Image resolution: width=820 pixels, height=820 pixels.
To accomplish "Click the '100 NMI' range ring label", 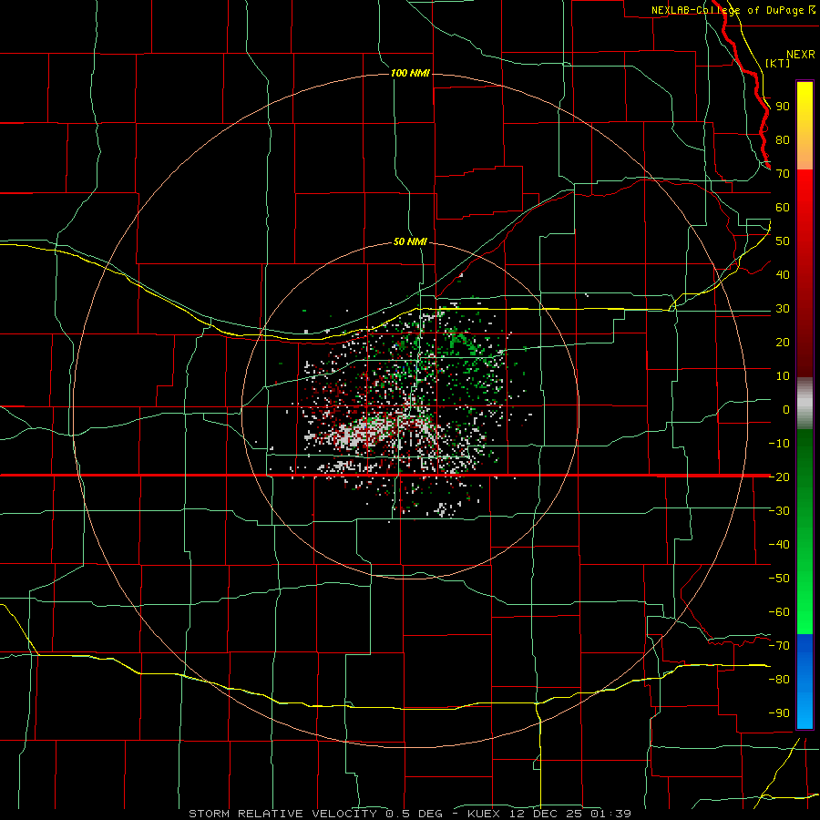I will click(x=410, y=73).
